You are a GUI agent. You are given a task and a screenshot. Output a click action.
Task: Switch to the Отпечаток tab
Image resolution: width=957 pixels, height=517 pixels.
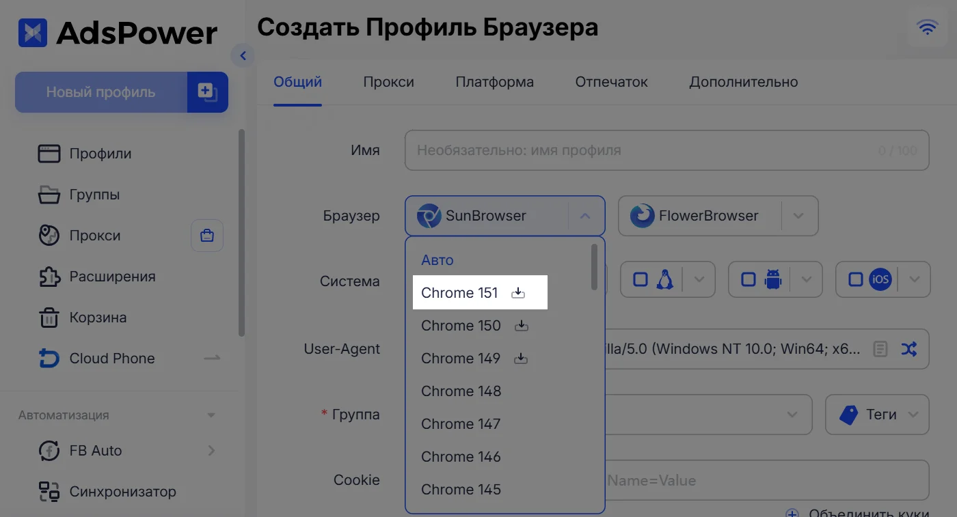point(612,82)
